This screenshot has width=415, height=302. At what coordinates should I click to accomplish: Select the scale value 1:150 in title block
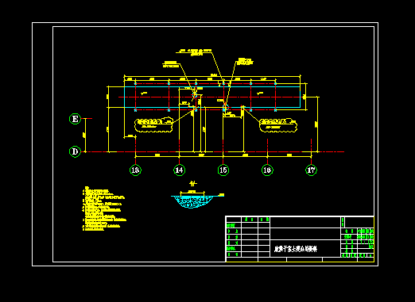tap(367, 242)
